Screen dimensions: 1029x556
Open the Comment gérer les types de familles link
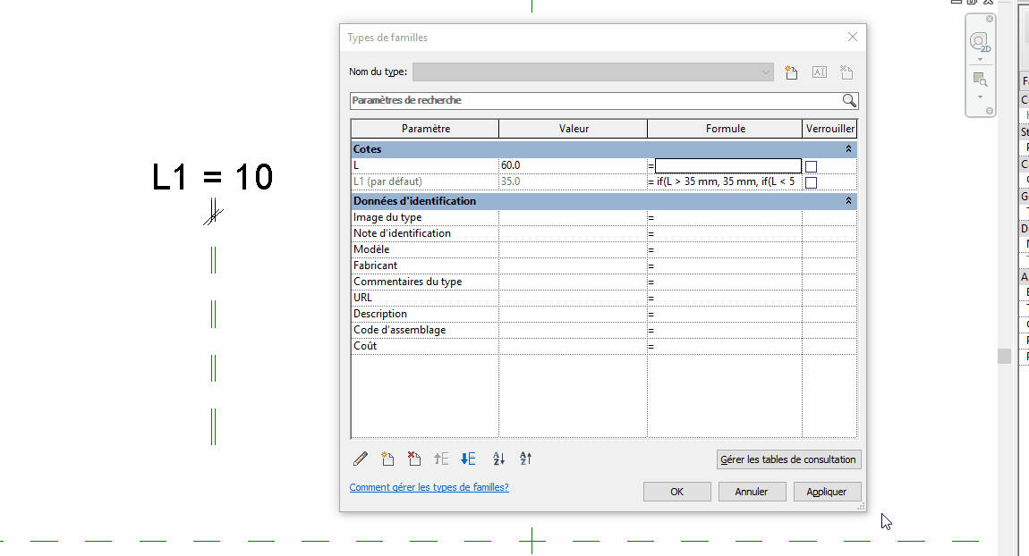(429, 487)
